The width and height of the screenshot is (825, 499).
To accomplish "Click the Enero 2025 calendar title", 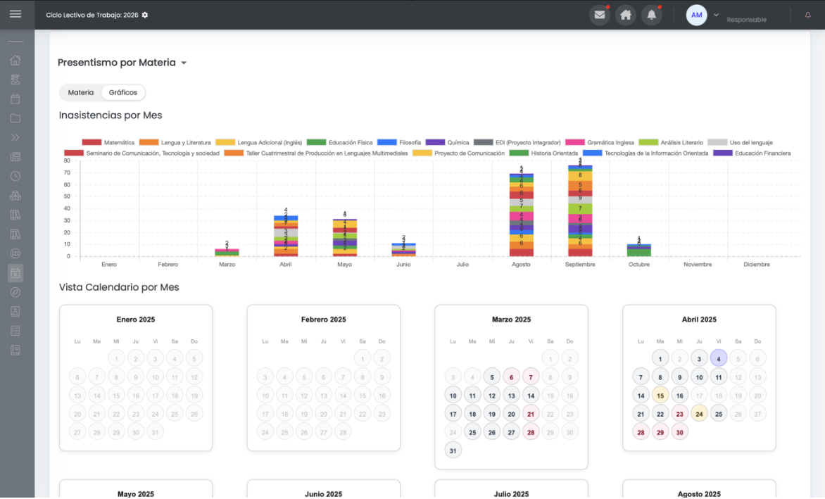I will (x=136, y=319).
